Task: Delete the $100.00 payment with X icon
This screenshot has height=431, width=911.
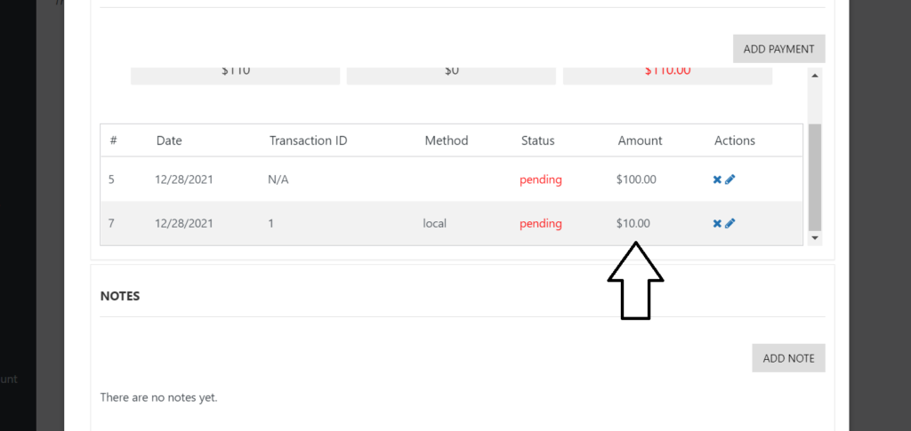Action: 717,180
